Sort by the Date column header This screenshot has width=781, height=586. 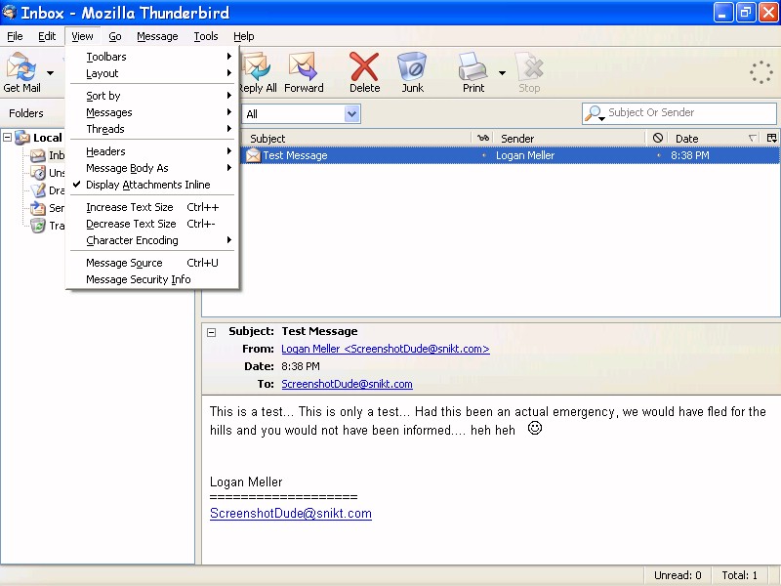pyautogui.click(x=715, y=139)
